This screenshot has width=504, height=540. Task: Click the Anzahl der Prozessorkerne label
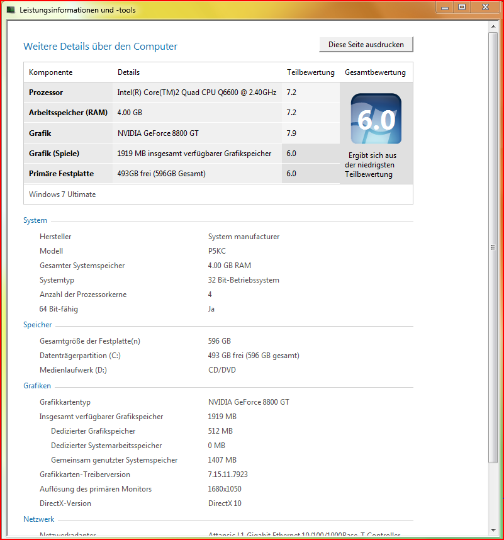tap(83, 295)
